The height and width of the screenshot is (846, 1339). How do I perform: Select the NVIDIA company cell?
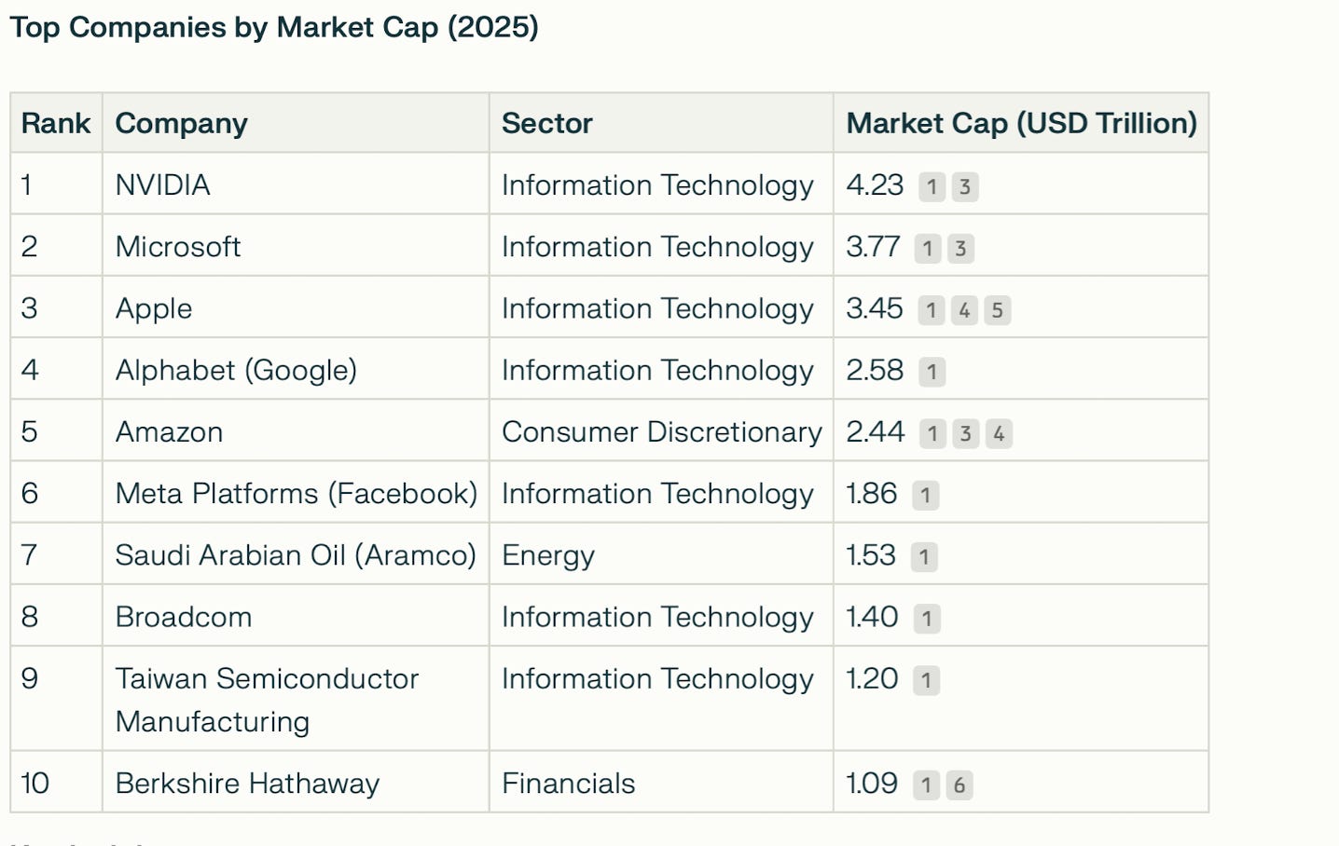pyautogui.click(x=163, y=184)
